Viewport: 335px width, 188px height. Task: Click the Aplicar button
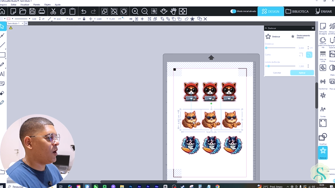[302, 73]
